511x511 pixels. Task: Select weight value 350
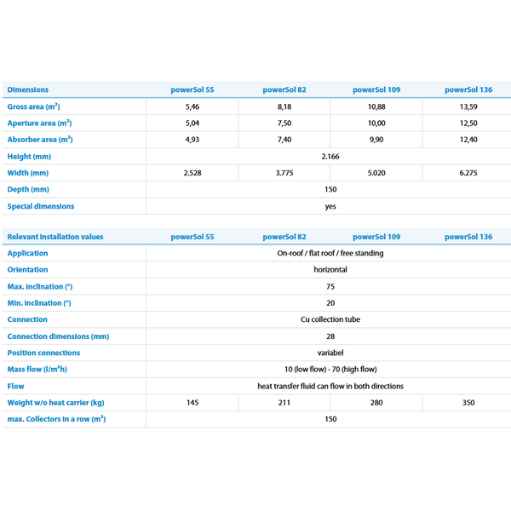(468, 403)
